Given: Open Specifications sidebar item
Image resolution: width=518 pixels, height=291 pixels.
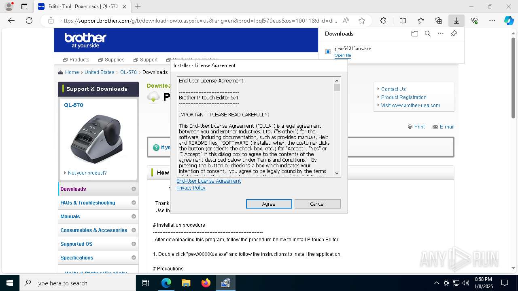Looking at the screenshot, I should (98, 258).
